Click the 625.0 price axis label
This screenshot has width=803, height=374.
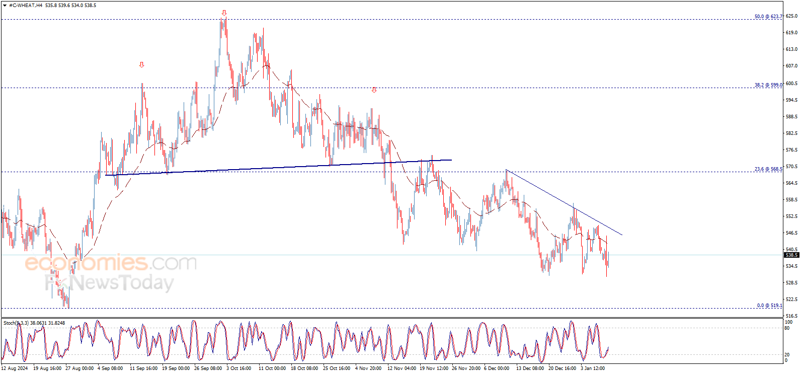click(791, 16)
